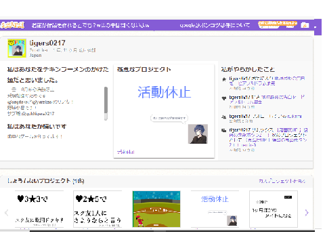The height and width of the screenshot is (244, 325).
Task: Click the shared projects section heading
Action: [46, 181]
